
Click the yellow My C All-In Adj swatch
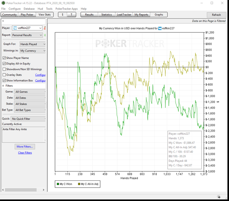(79, 184)
